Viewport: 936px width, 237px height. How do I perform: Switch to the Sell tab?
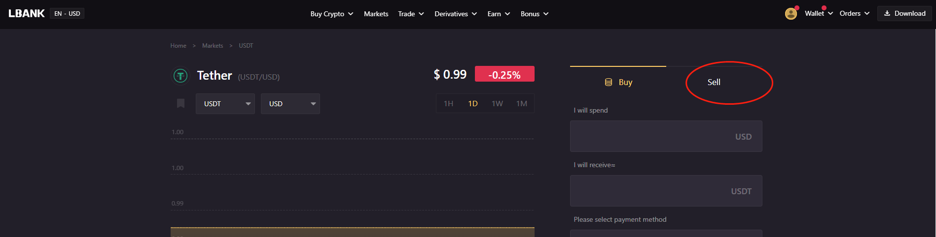[714, 82]
